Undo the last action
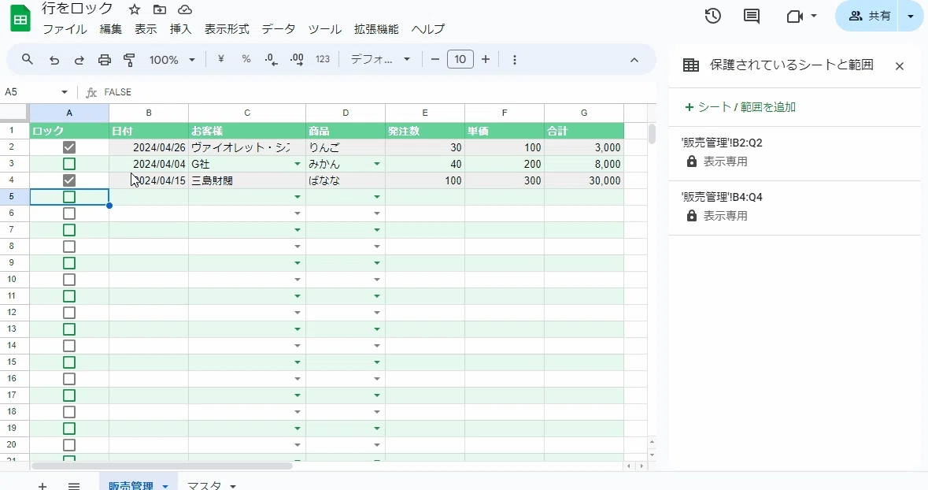The image size is (928, 490). coord(54,59)
